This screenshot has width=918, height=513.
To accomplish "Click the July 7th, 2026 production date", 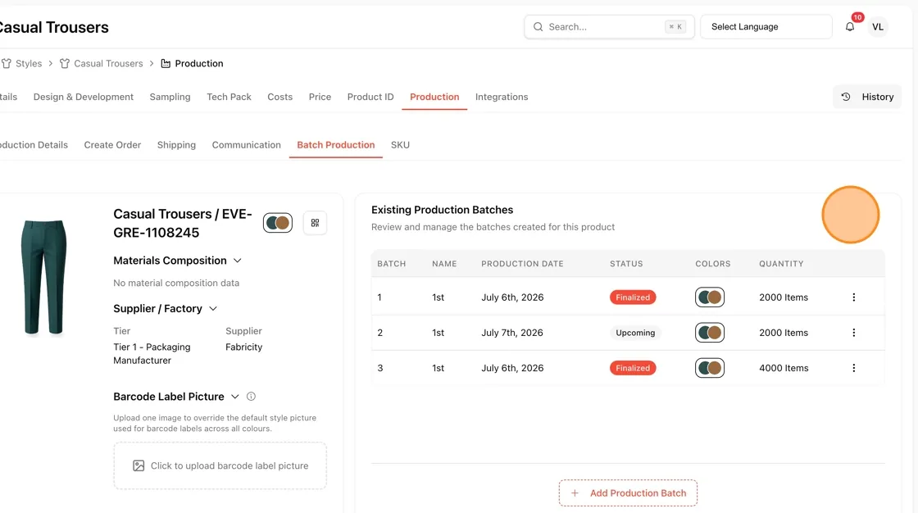I will coord(512,333).
